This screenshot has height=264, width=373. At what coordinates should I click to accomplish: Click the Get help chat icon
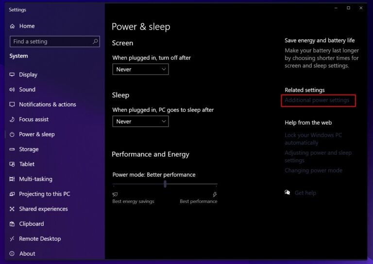(288, 192)
